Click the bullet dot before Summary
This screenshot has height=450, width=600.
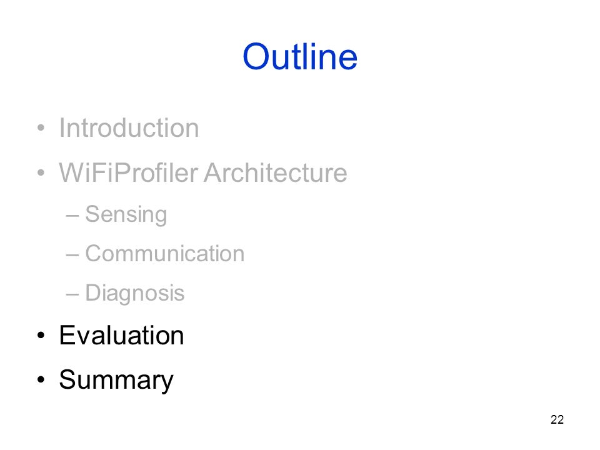(41, 380)
